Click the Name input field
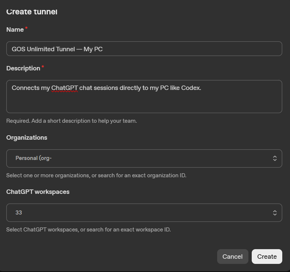This screenshot has height=272, width=290. pyautogui.click(x=144, y=49)
